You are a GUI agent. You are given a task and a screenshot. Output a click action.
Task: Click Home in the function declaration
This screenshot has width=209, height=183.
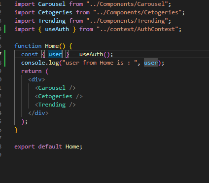(52, 46)
